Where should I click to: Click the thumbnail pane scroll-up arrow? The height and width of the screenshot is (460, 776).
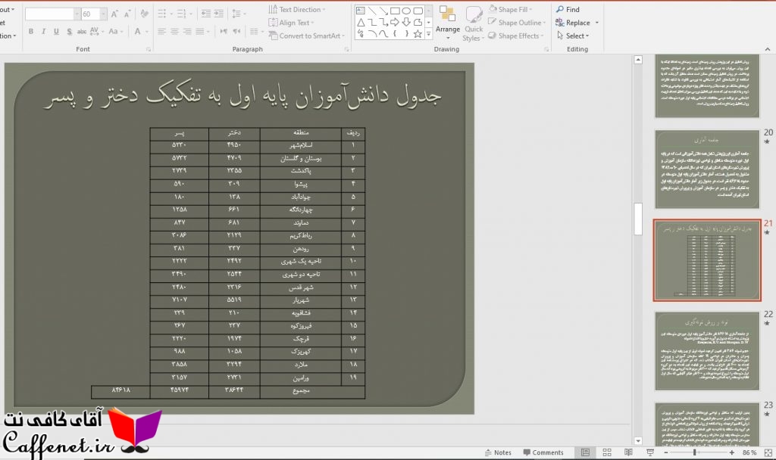(x=638, y=60)
